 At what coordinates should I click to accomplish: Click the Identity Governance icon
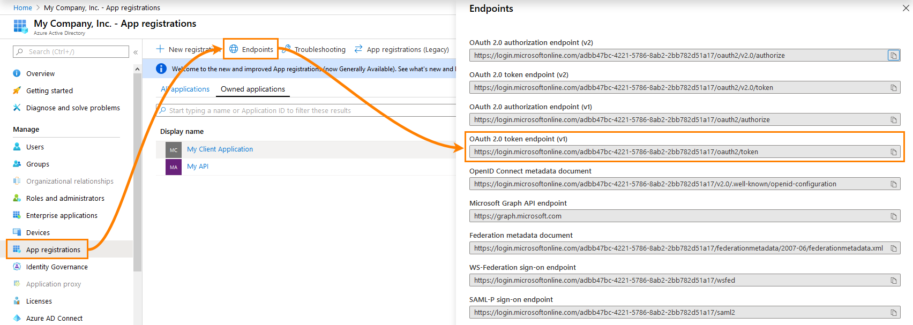point(17,267)
